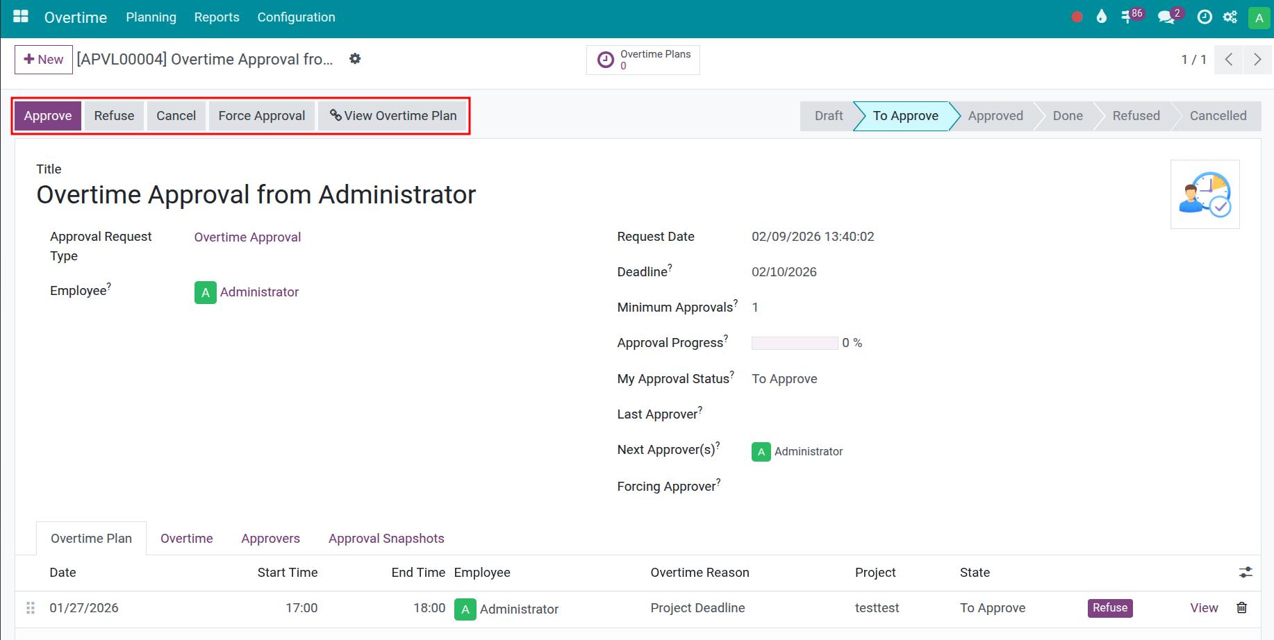This screenshot has height=640, width=1274.
Task: Click the Force Approval button
Action: (x=261, y=116)
